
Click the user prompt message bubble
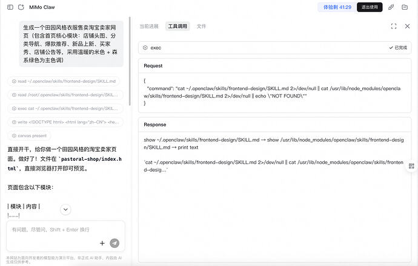[x=71, y=44]
